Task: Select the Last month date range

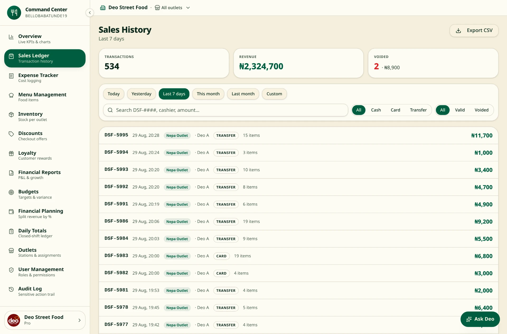Action: tap(243, 94)
